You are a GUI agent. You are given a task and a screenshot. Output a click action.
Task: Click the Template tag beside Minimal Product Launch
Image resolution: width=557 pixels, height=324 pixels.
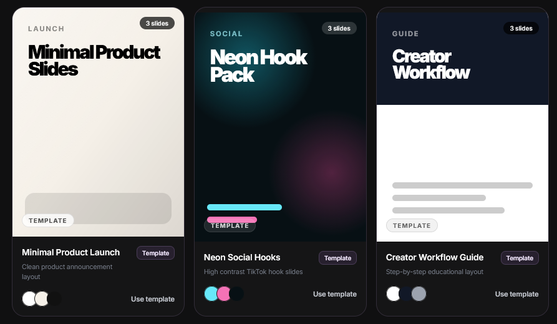point(155,253)
